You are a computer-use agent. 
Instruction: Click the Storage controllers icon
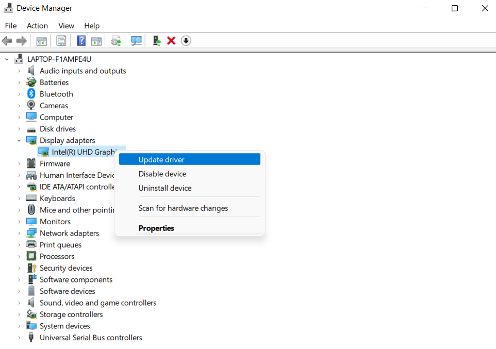click(31, 314)
